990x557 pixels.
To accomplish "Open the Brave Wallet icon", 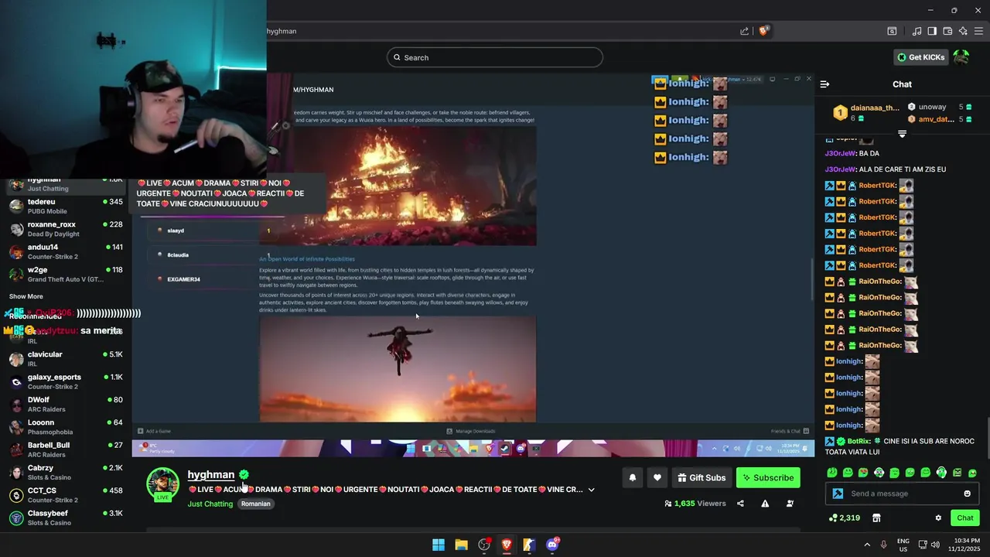I will pos(947,31).
